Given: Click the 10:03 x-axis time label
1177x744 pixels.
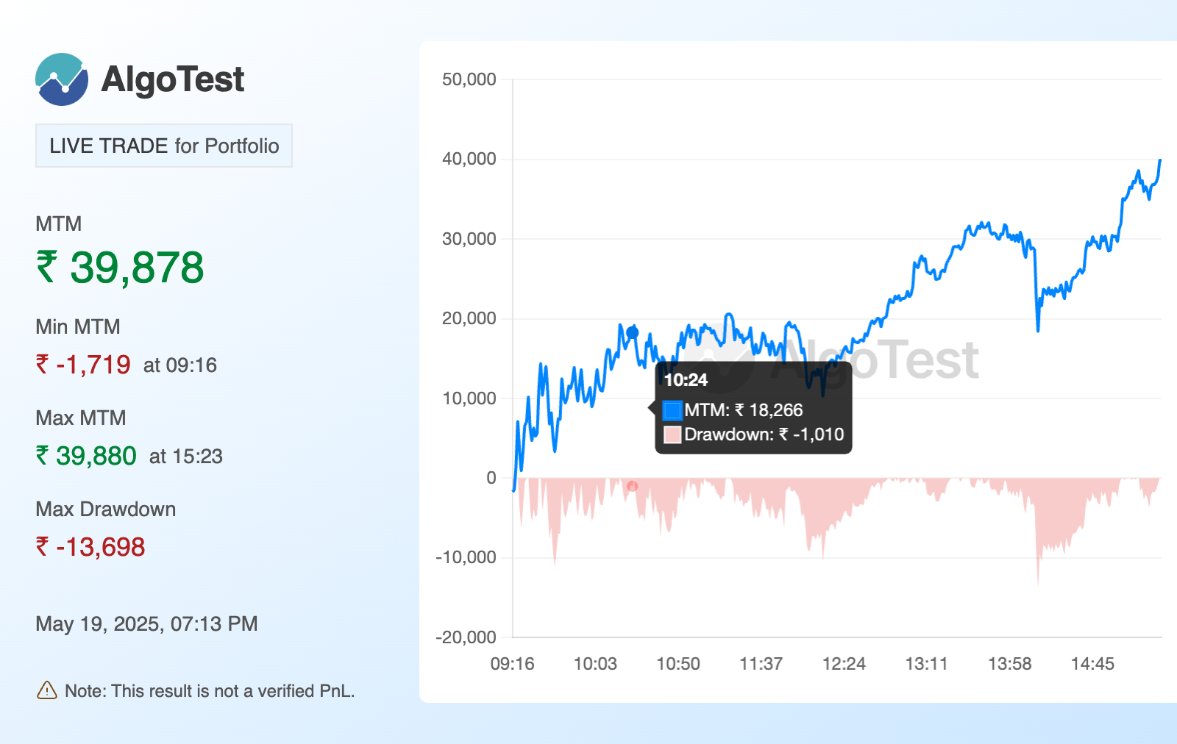Looking at the screenshot, I should pos(595,664).
